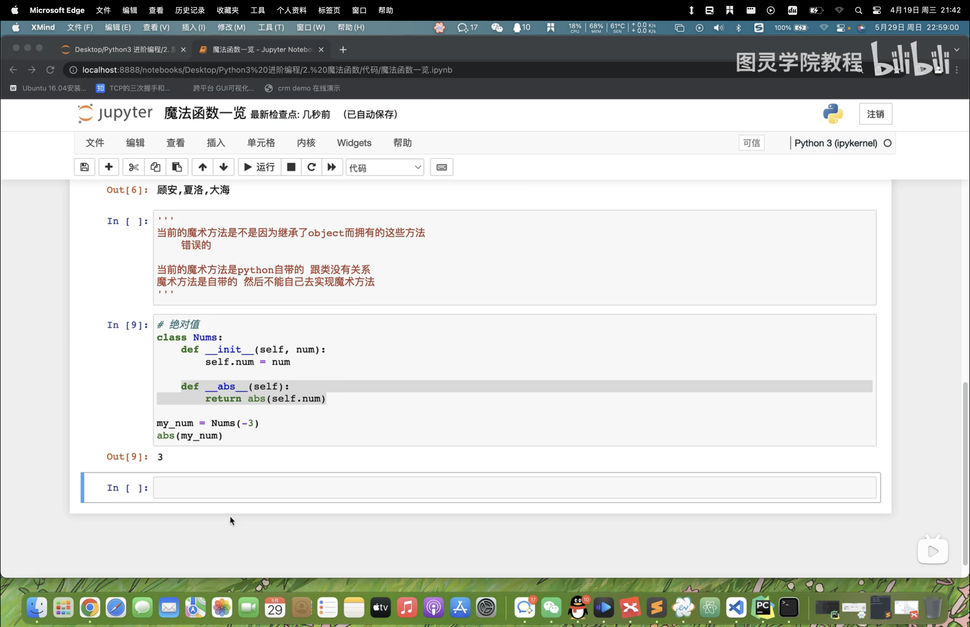This screenshot has width=970, height=627.
Task: Save notebook with the floppy disk icon
Action: [84, 167]
